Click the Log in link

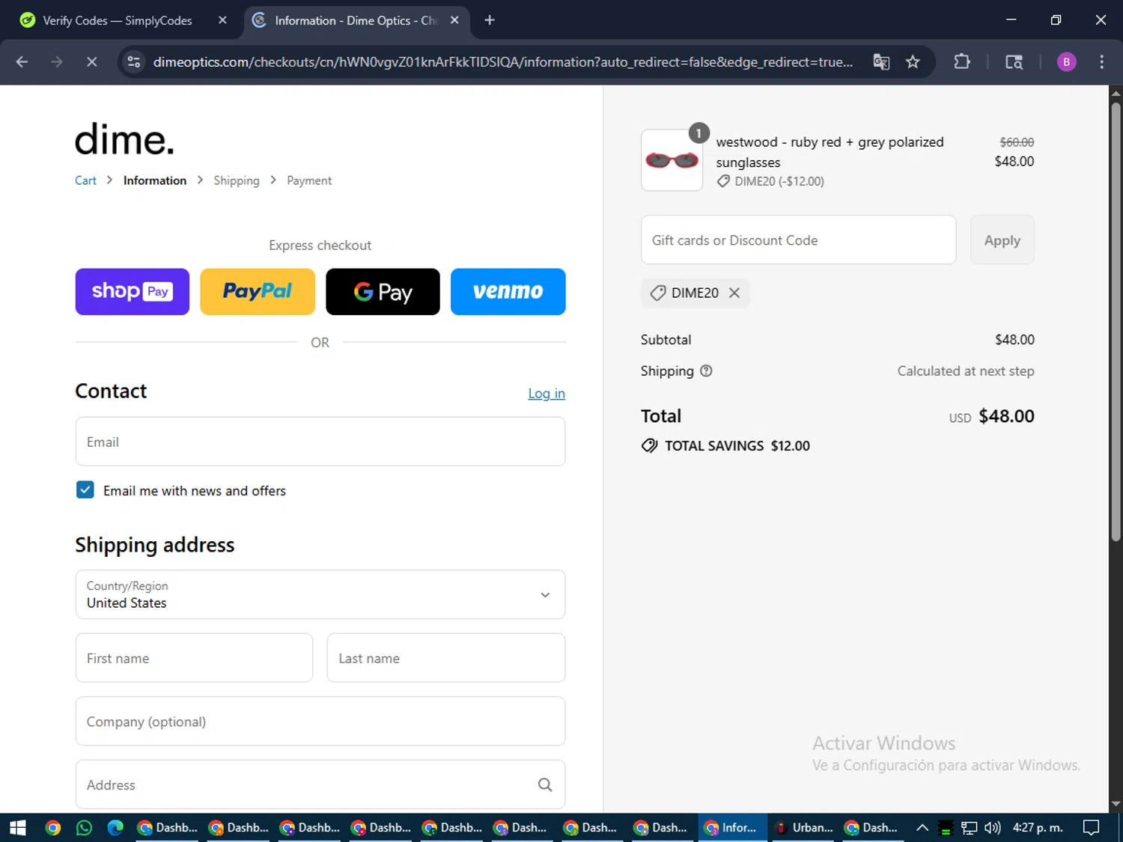click(547, 394)
